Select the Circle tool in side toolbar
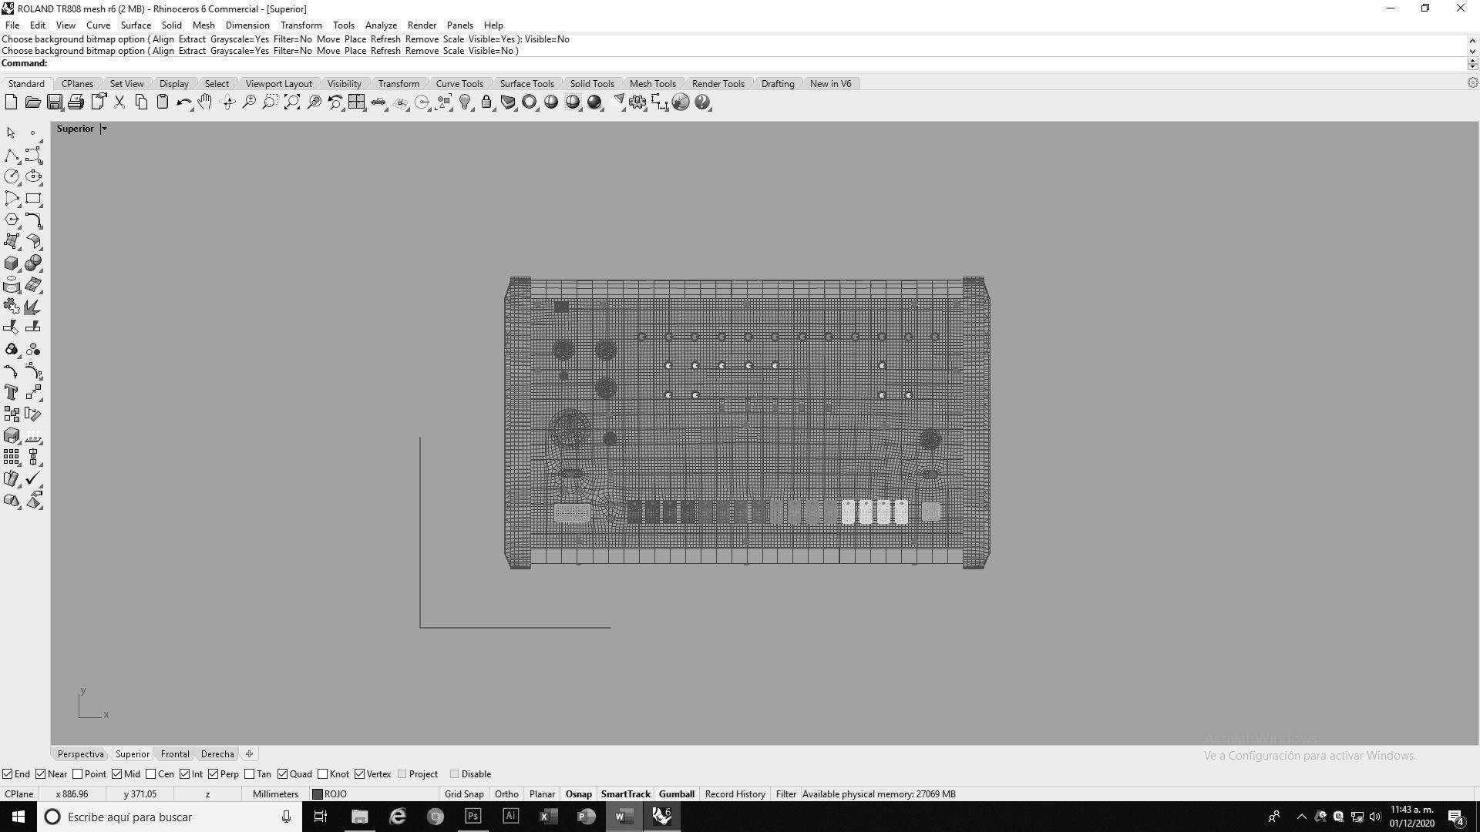Screen dimensions: 1480x832 click(12, 176)
